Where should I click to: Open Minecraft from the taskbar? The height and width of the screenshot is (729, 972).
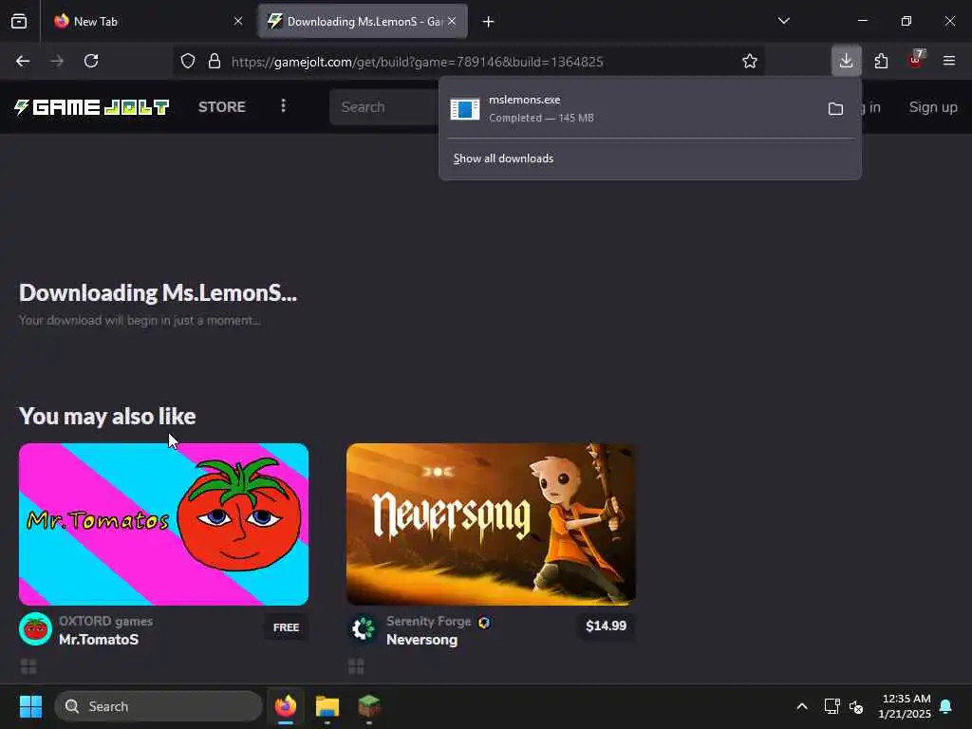369,706
